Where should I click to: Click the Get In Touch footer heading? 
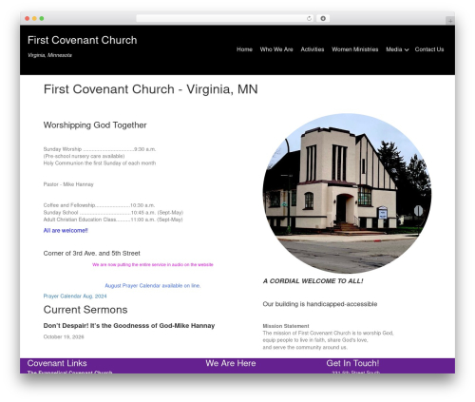[352, 363]
